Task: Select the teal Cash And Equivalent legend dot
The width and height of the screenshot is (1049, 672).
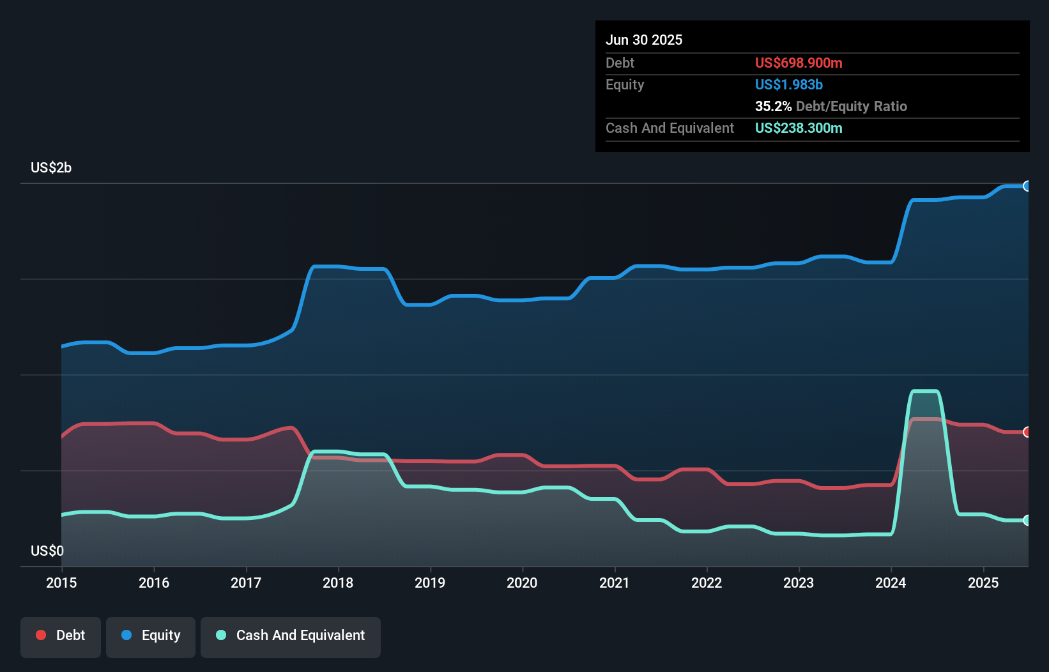Action: click(220, 635)
